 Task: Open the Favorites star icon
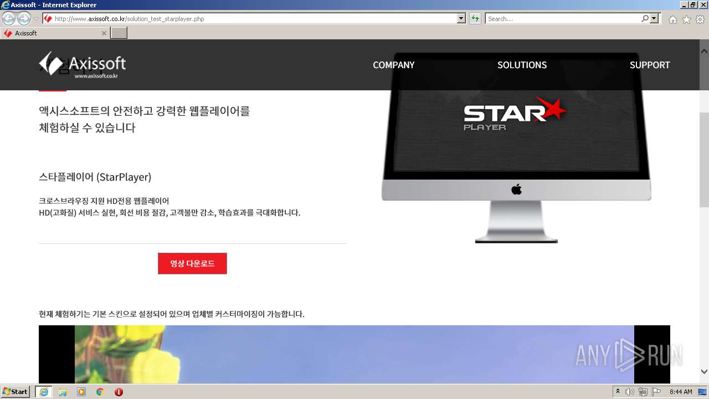[x=686, y=19]
